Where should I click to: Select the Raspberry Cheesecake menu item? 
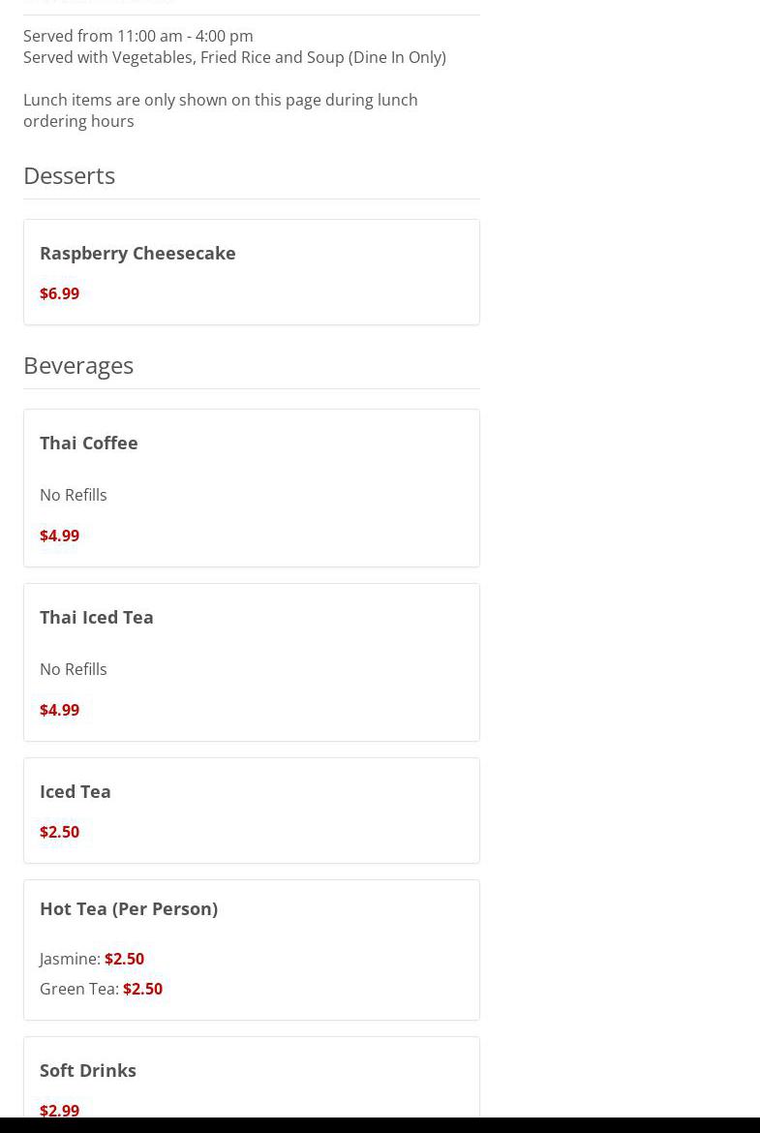coord(137,253)
